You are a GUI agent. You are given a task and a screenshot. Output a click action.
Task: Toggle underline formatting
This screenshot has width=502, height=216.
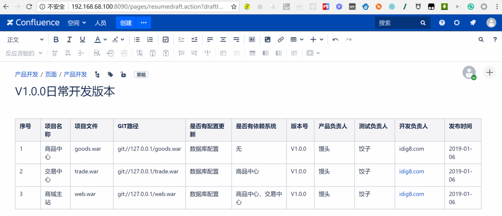pyautogui.click(x=82, y=40)
